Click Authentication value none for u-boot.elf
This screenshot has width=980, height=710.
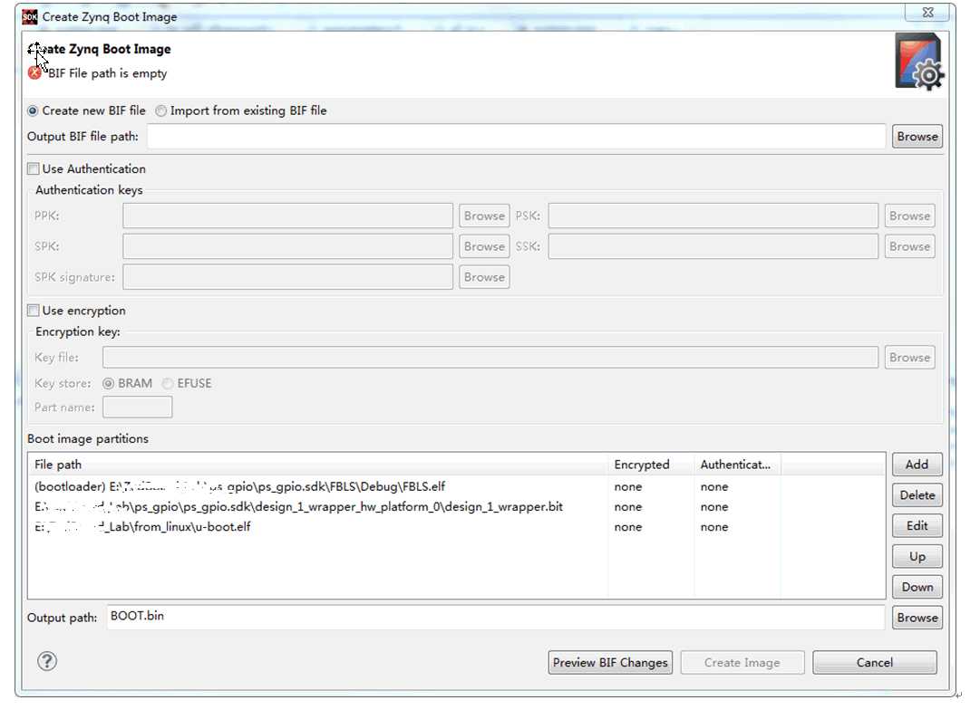[714, 526]
